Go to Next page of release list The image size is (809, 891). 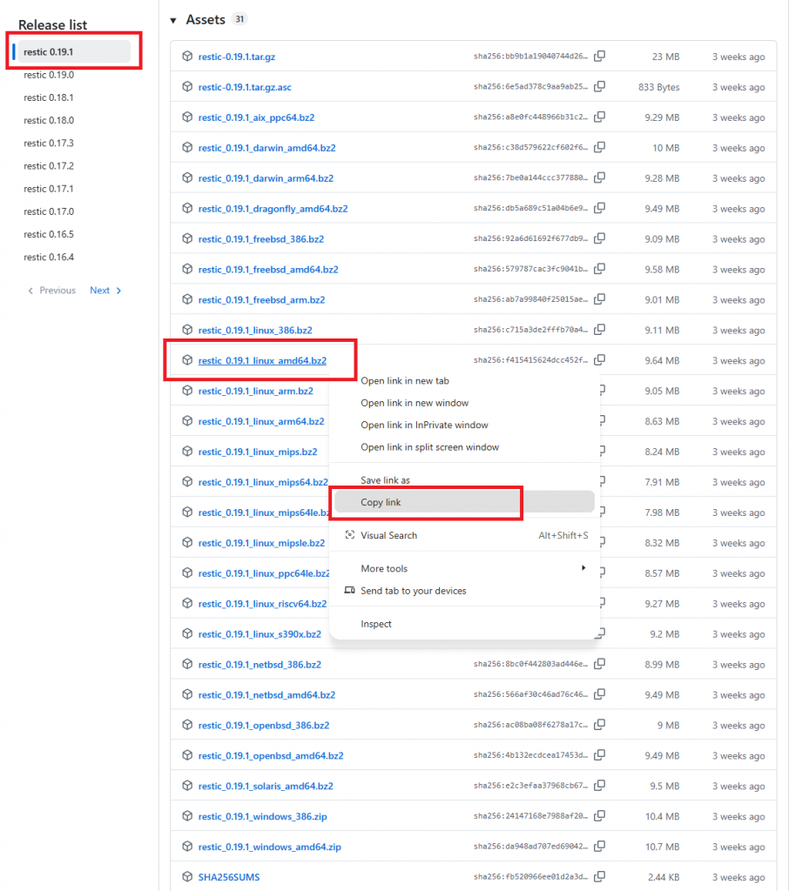pyautogui.click(x=105, y=291)
